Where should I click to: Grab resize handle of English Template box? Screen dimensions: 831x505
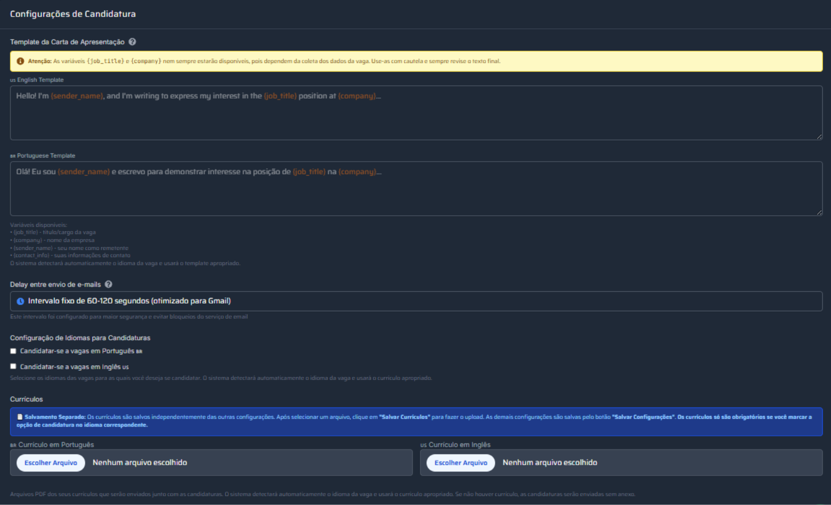click(x=819, y=137)
